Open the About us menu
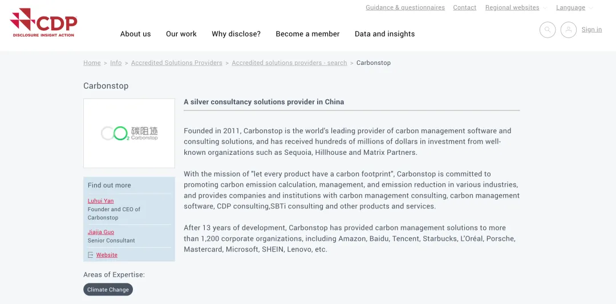The height and width of the screenshot is (304, 616). tap(136, 34)
